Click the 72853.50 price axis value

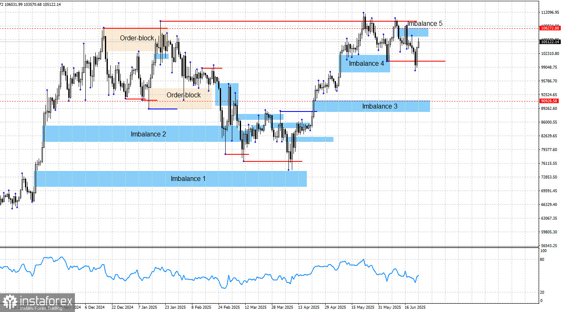[550, 177]
